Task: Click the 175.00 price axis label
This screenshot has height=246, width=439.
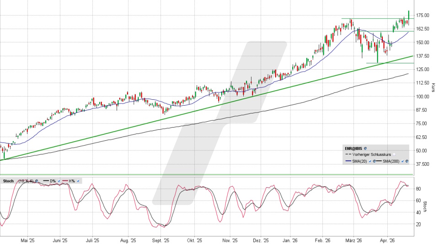Action: [x=423, y=15]
